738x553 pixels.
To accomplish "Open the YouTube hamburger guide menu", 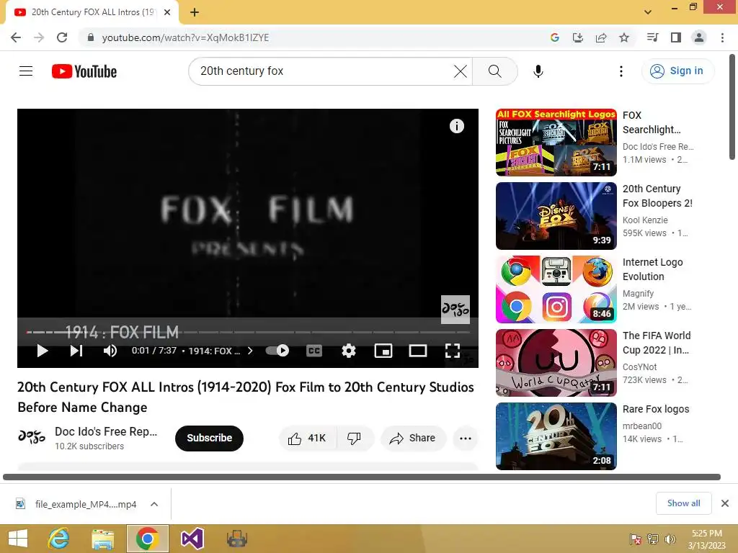I will pyautogui.click(x=26, y=71).
